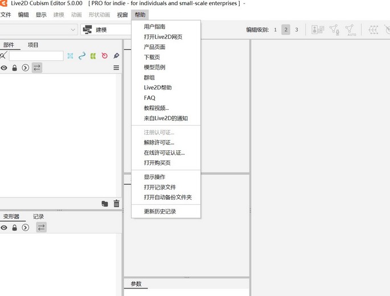This screenshot has height=296, width=390.
Task: Open the 建模 workspace mode dropdown
Action: (105, 30)
